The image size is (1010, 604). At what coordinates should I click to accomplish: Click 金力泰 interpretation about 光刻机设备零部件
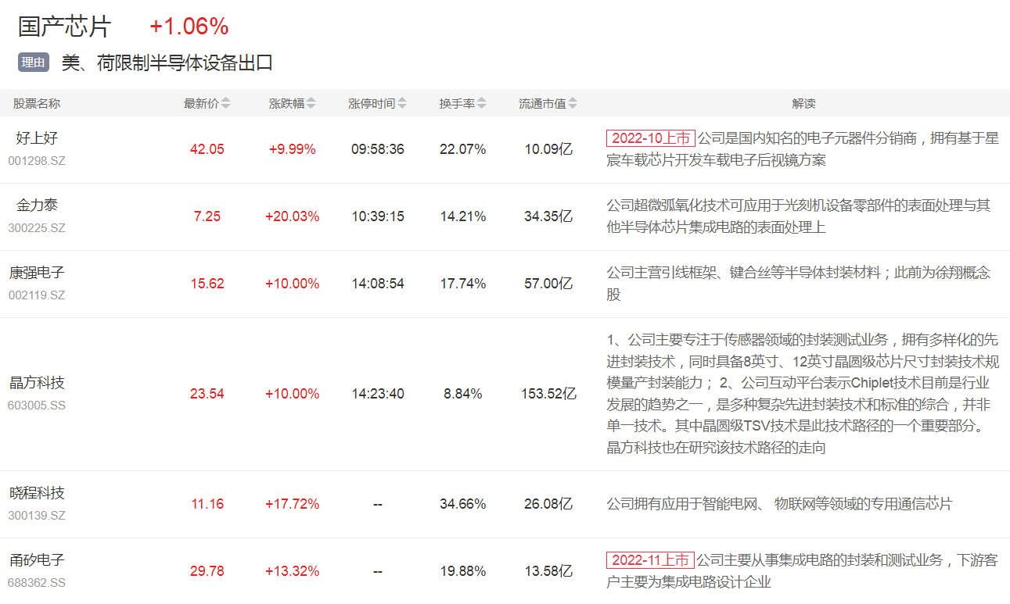[799, 216]
